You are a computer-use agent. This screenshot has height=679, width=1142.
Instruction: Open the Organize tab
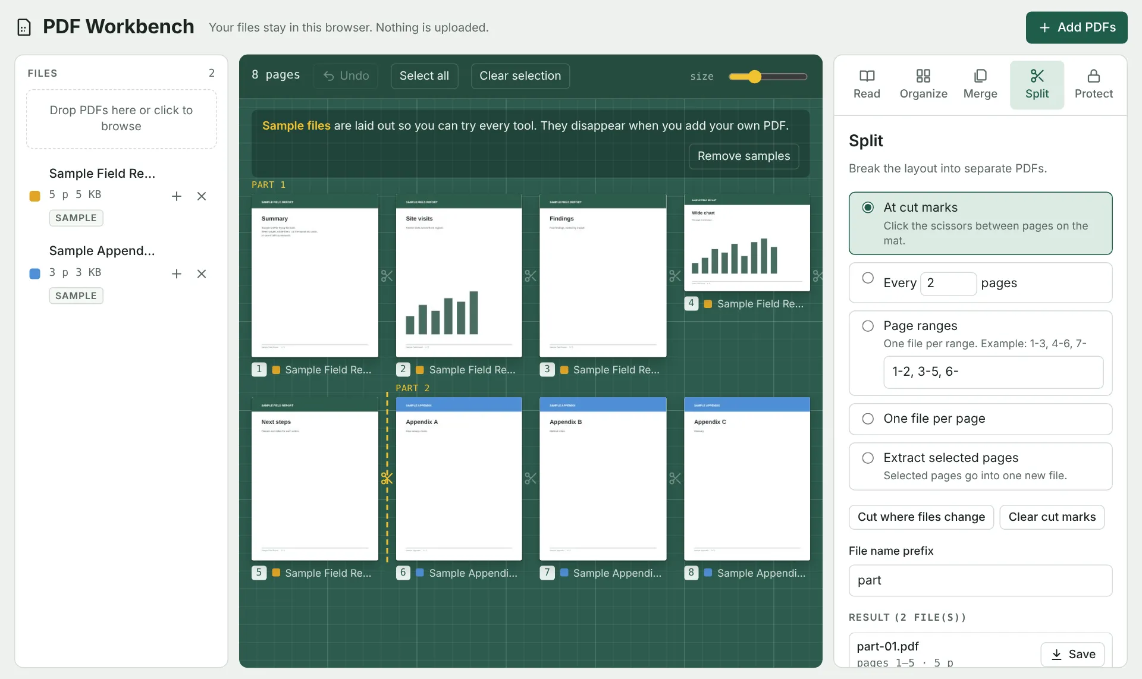click(923, 85)
